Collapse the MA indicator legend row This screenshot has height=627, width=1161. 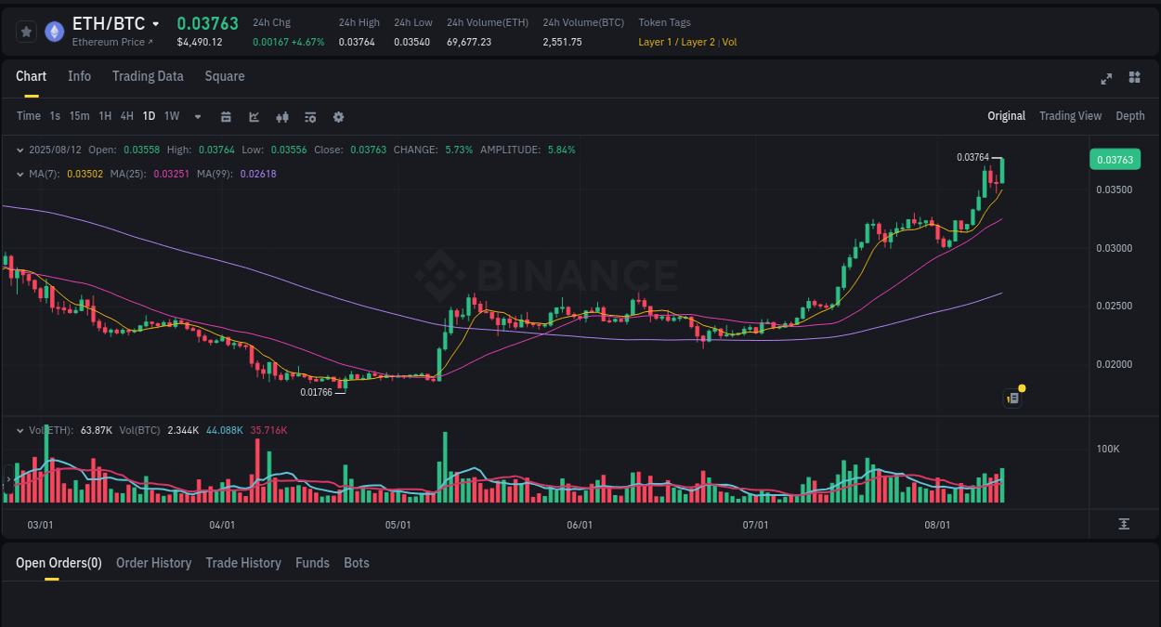pyautogui.click(x=20, y=174)
